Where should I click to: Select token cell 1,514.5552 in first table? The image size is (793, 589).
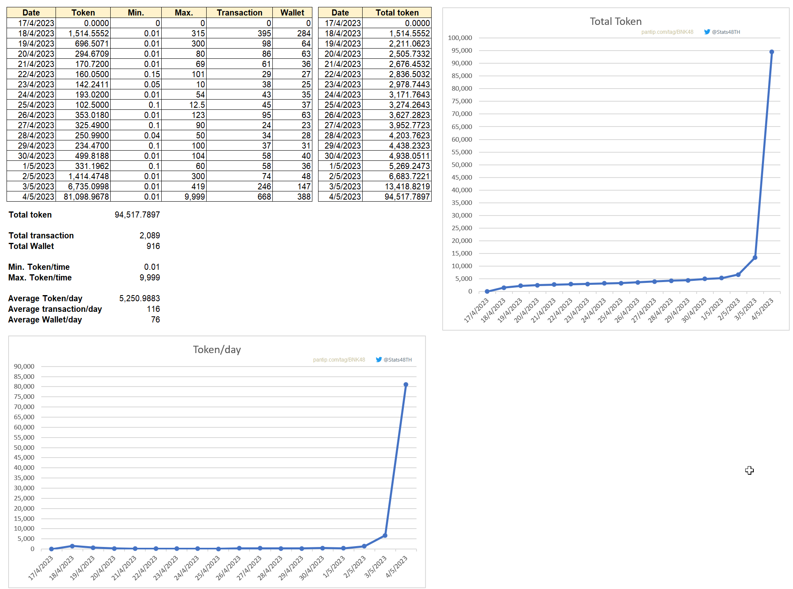(x=83, y=33)
